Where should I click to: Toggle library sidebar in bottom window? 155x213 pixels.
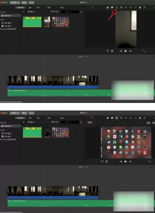23,122
